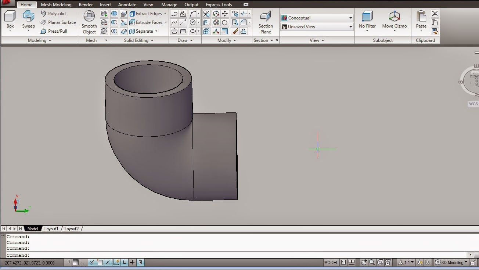Click the Smooth More mesh icon
The image size is (479, 270).
pyautogui.click(x=104, y=14)
